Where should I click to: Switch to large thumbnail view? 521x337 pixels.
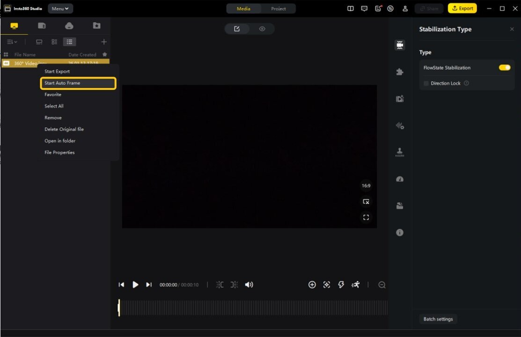[39, 42]
